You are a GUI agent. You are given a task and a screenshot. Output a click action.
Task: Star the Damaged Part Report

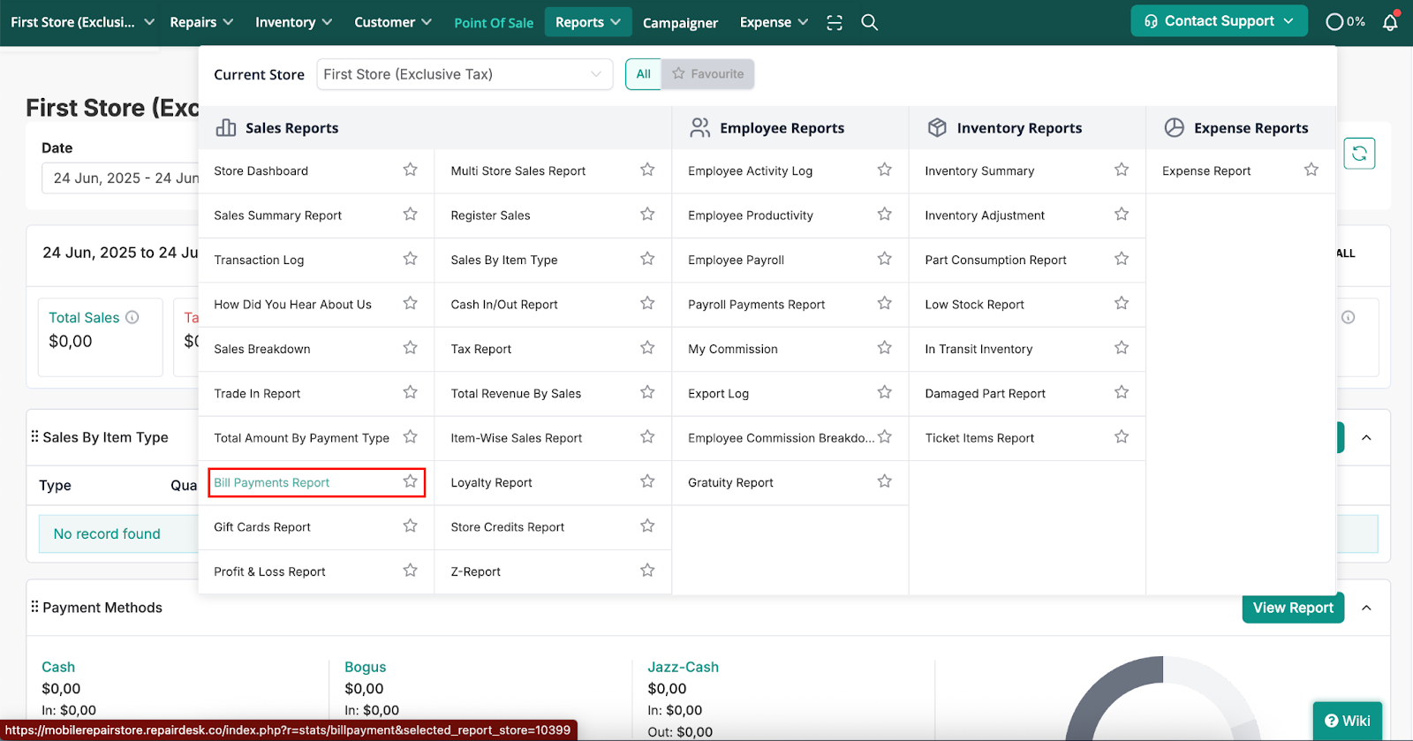pyautogui.click(x=1122, y=392)
